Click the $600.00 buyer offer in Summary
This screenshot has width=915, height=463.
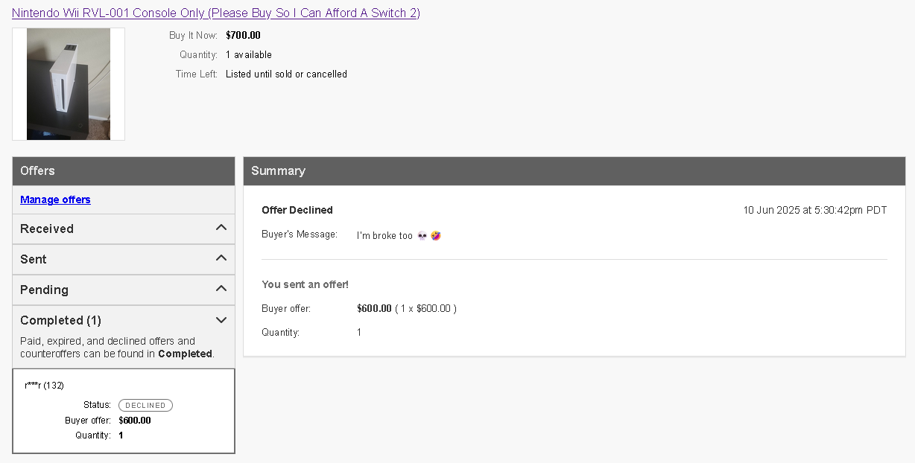(374, 308)
